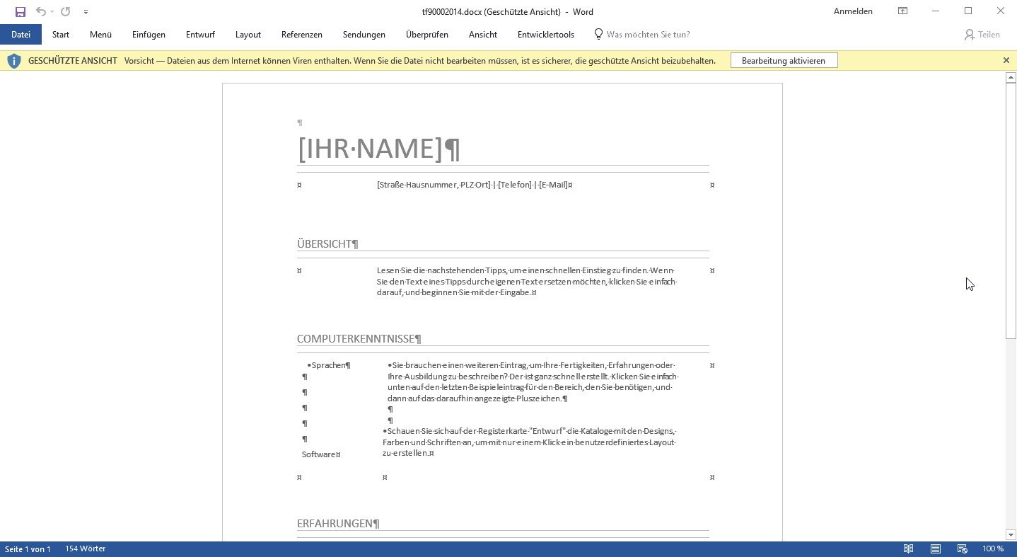Click the scroll up arrow of vertical scrollbar
The height and width of the screenshot is (557, 1017).
pyautogui.click(x=1011, y=77)
